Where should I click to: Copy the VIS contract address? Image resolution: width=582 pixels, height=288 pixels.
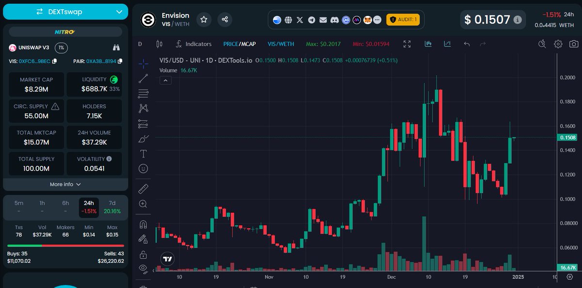coord(54,61)
